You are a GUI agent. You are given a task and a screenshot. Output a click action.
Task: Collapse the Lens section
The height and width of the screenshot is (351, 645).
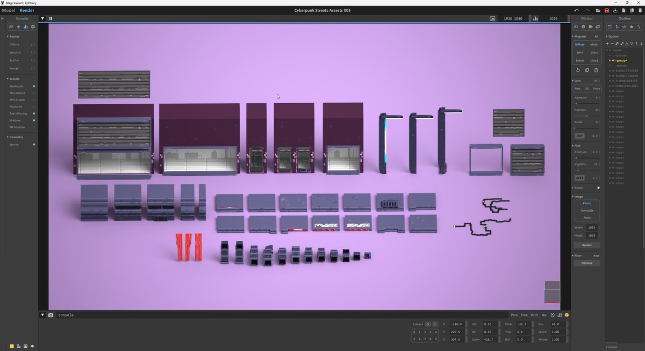573,81
